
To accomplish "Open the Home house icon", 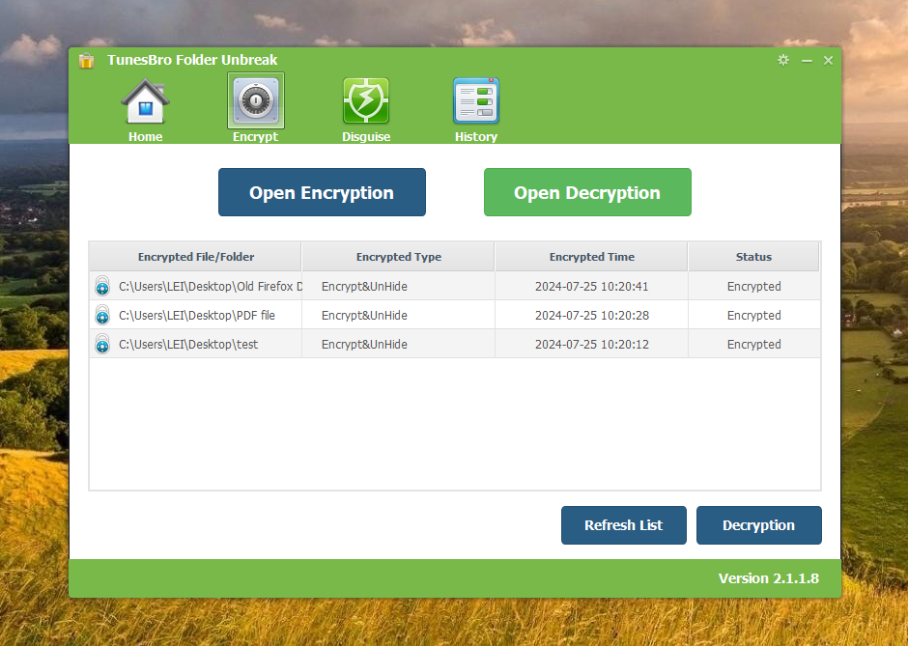I will coord(145,102).
